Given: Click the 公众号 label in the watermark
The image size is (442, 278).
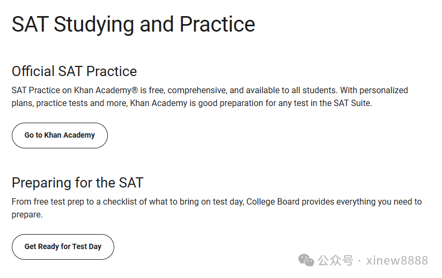Looking at the screenshot, I should [336, 261].
